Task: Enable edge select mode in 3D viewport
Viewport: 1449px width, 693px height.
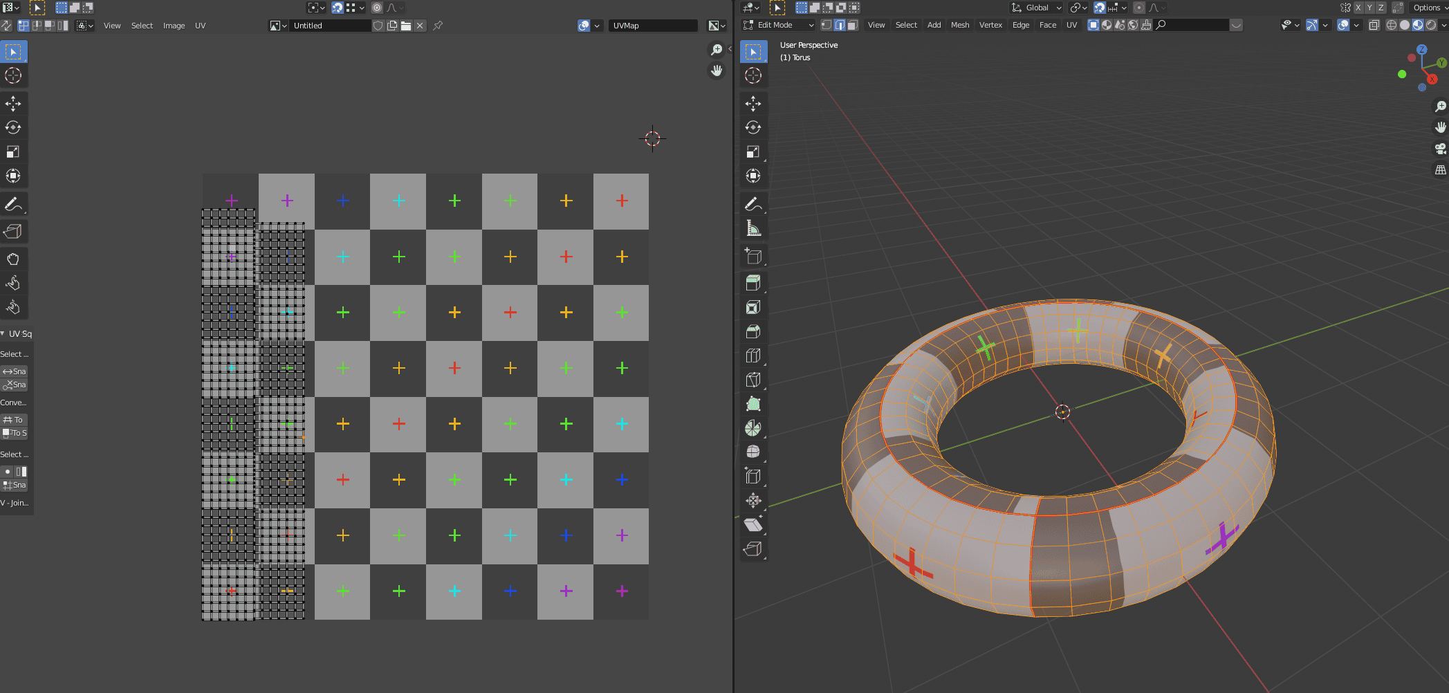Action: 840,25
